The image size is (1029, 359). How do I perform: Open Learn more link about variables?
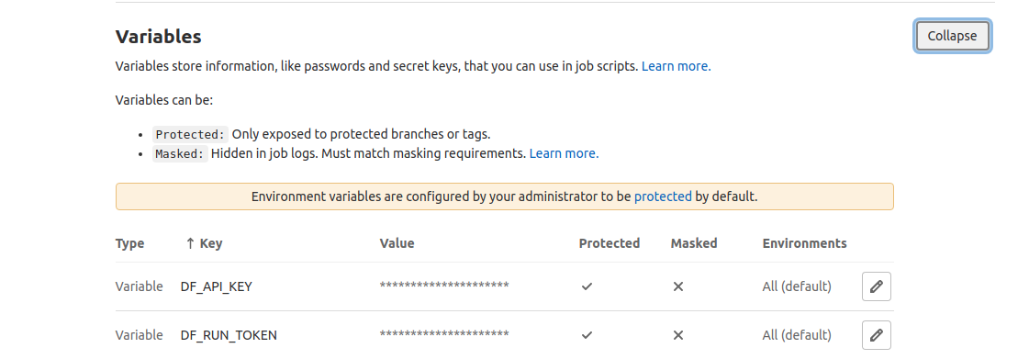[x=676, y=66]
